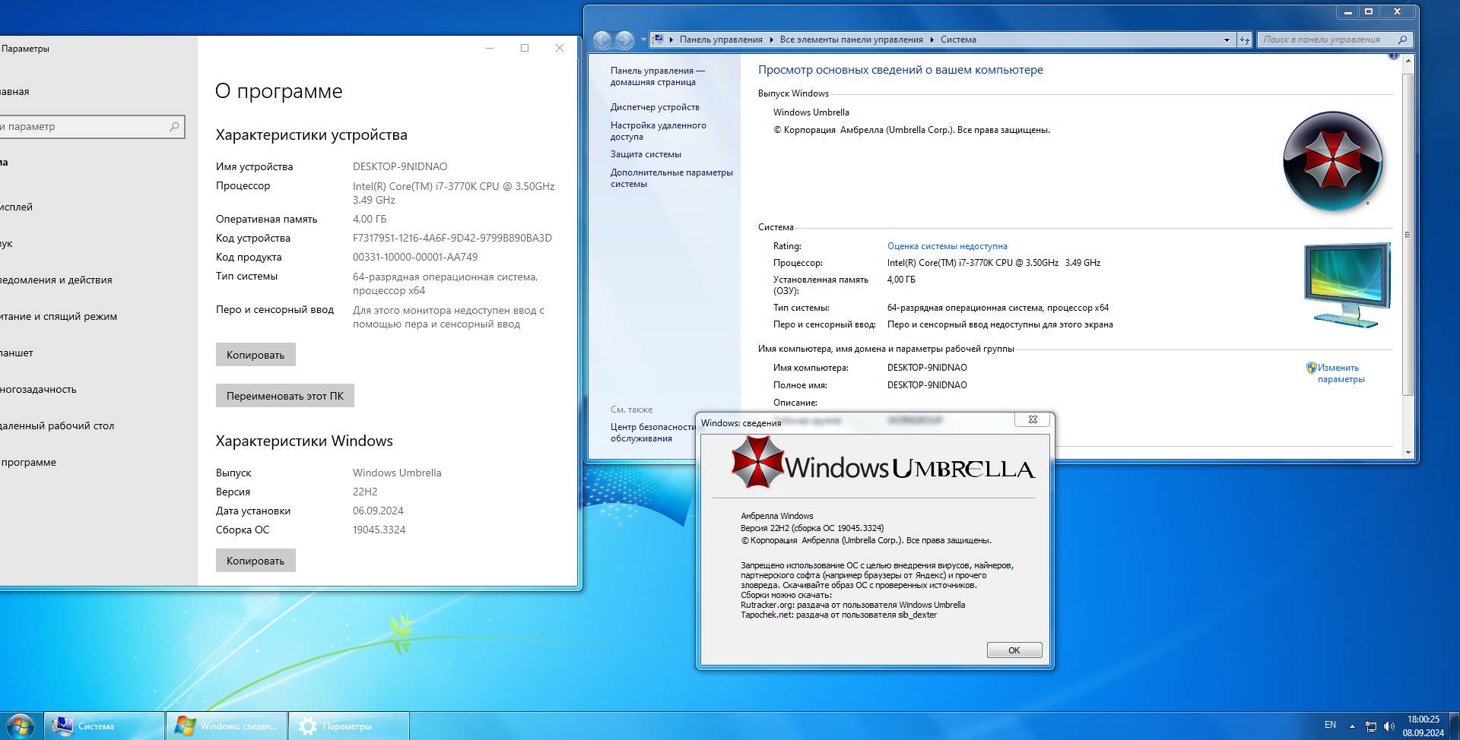1460x740 pixels.
Task: Switch to the Система taskbar window
Action: pyautogui.click(x=104, y=726)
